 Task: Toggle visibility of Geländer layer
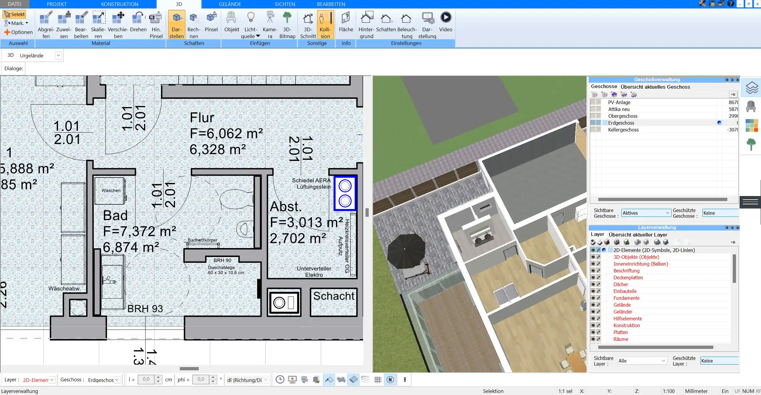[x=593, y=312]
